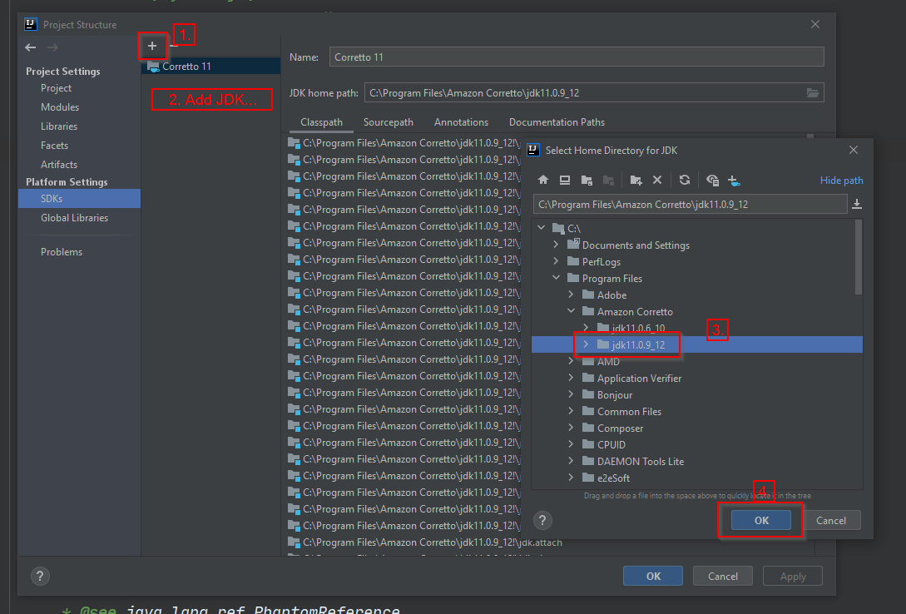906x614 pixels.
Task: Collapse the C:\ drive node
Action: point(542,228)
